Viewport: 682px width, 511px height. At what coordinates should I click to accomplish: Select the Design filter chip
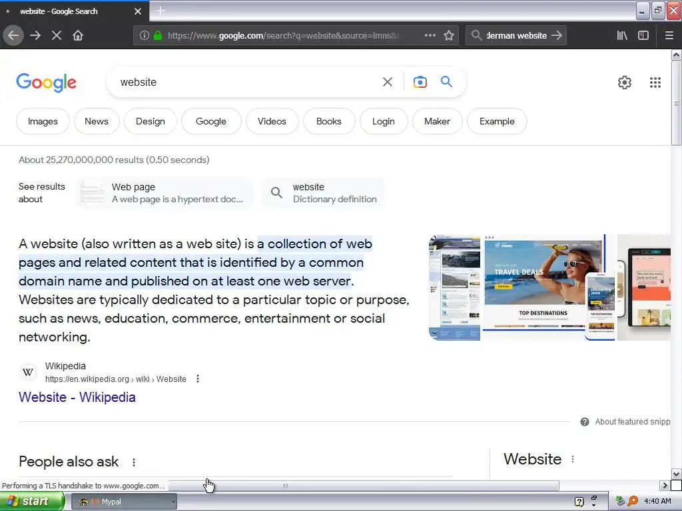(x=151, y=121)
